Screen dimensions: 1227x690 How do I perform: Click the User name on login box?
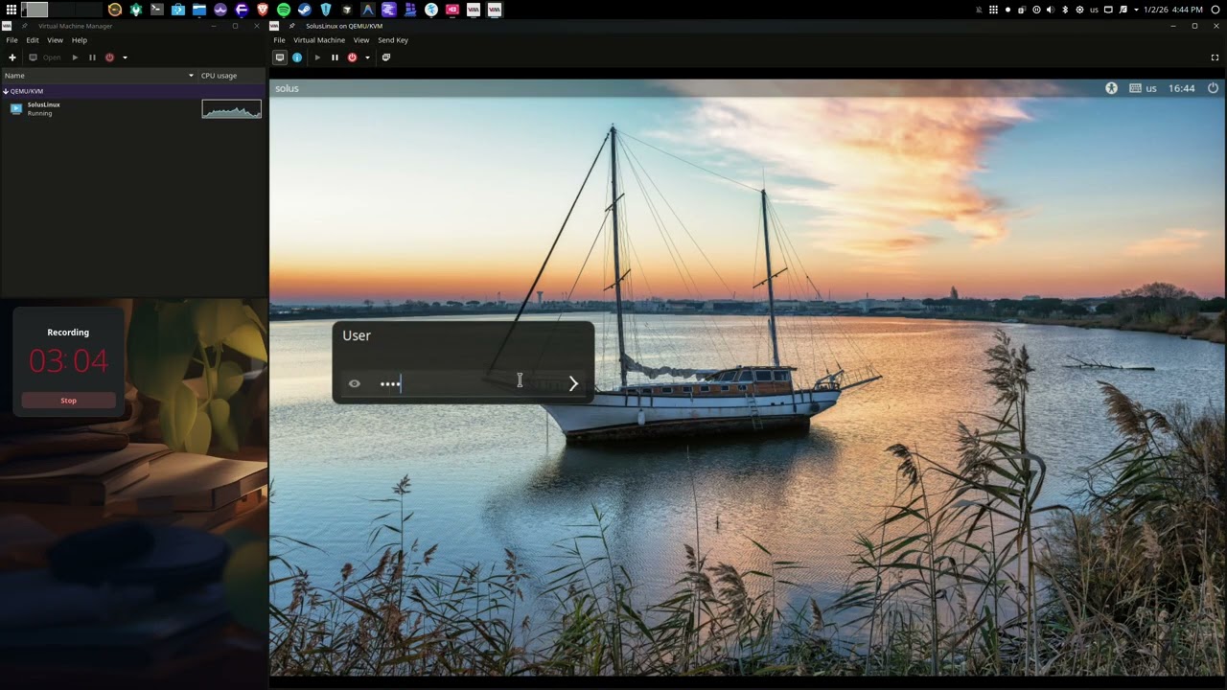click(x=357, y=335)
